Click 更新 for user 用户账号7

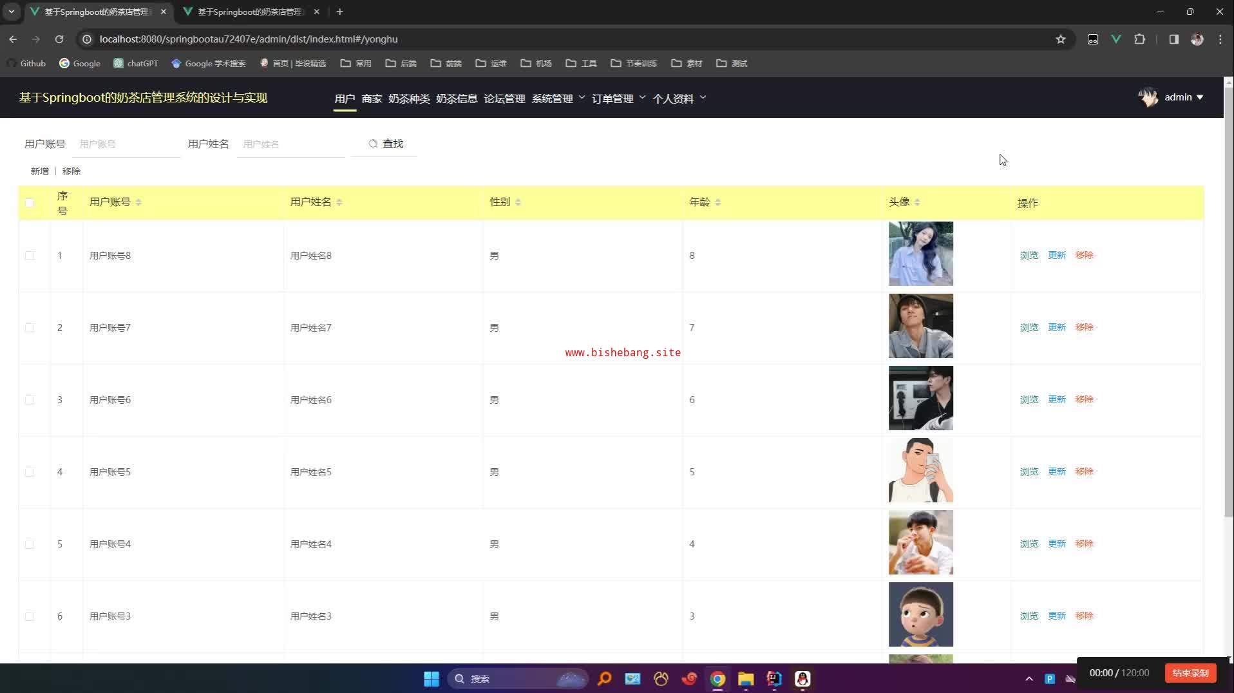click(x=1056, y=327)
